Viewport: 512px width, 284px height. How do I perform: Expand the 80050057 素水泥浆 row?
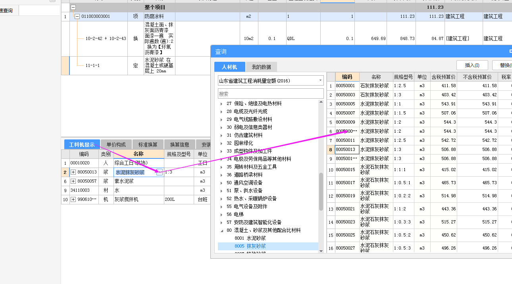[x=73, y=181]
